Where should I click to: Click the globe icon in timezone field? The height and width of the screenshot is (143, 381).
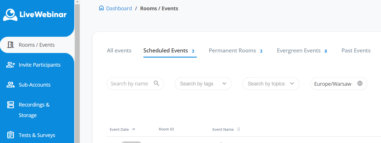click(360, 83)
